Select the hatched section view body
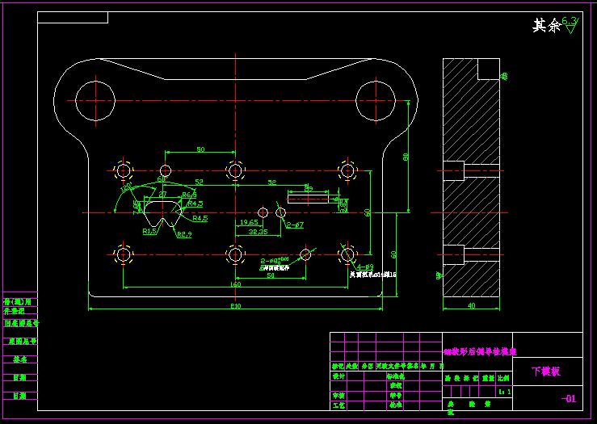Screen dimensions: 597x424 471,178
